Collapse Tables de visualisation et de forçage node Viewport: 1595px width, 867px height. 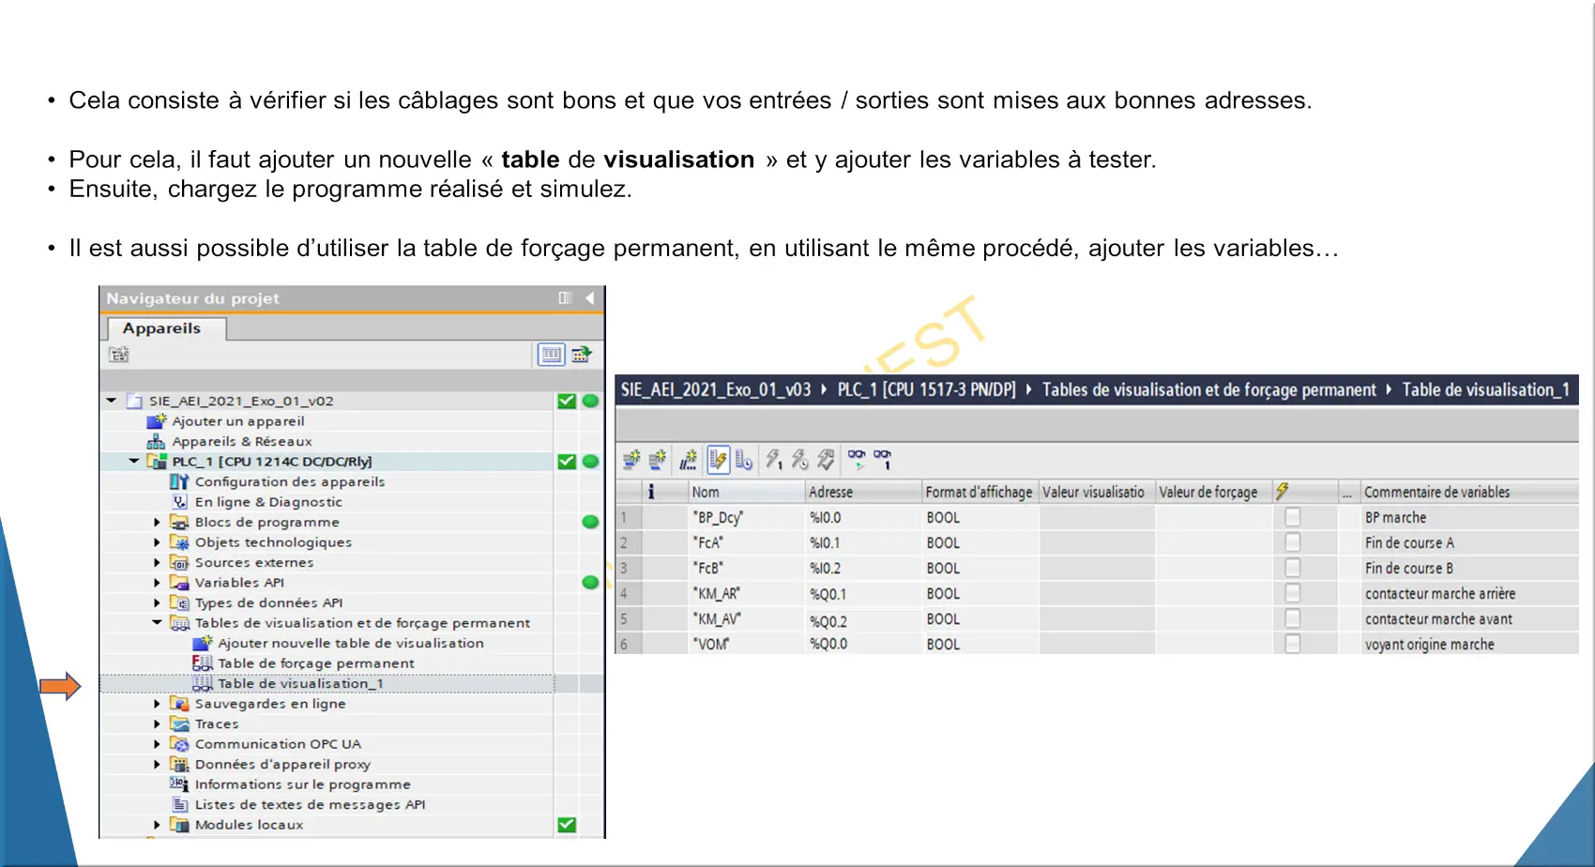157,622
